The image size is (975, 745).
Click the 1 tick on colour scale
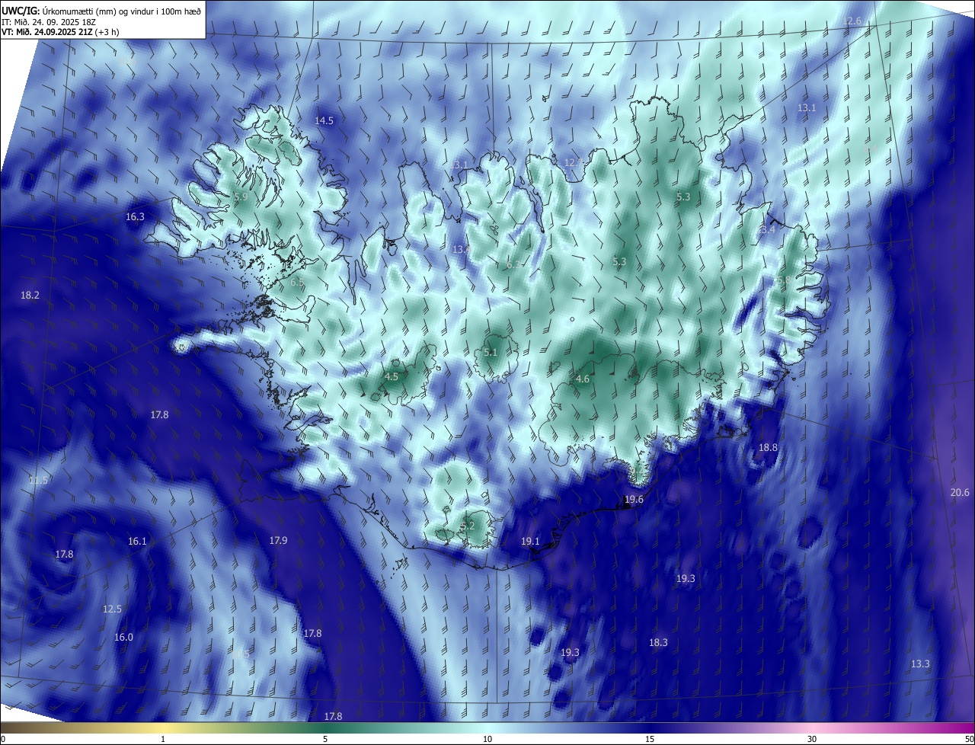click(x=163, y=739)
